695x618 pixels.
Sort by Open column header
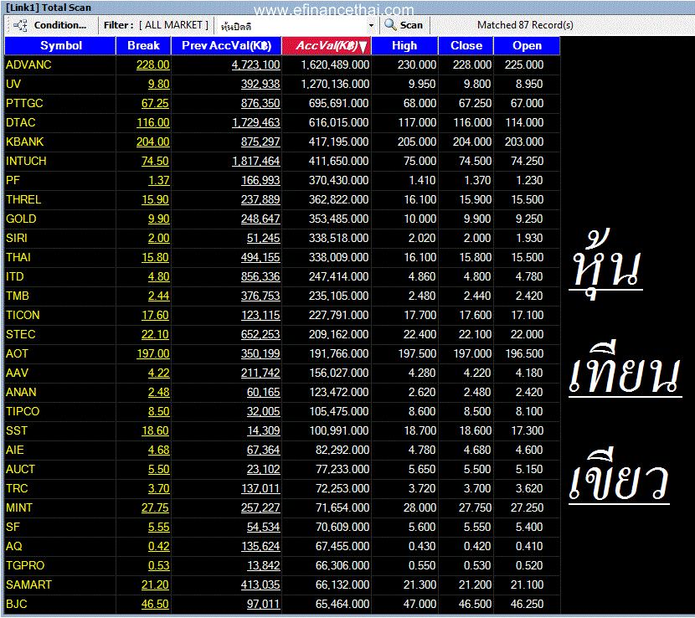coord(527,46)
